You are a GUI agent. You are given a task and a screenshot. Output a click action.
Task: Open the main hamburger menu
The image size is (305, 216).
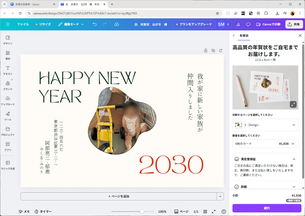pos(8,24)
